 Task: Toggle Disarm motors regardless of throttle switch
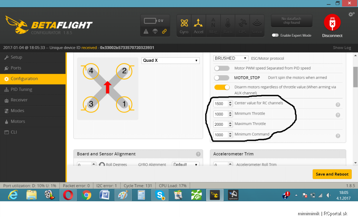(222, 87)
